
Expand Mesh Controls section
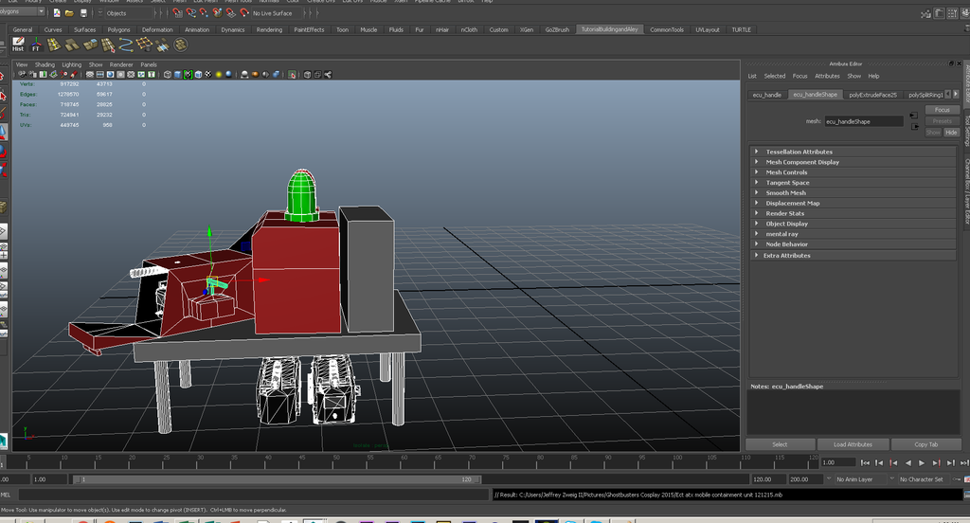pyautogui.click(x=853, y=172)
